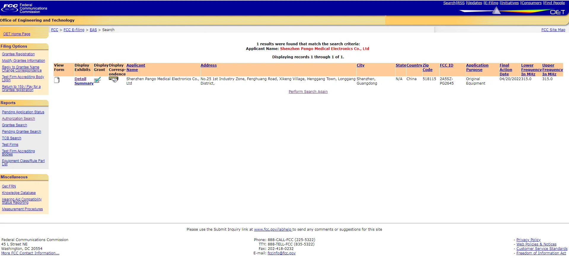569x265 pixels.
Task: Navigate to EAS breadcrumb link
Action: point(93,30)
